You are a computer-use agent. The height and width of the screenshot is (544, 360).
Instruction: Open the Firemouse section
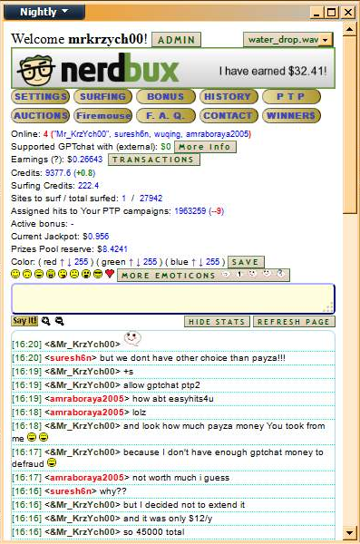pos(102,115)
